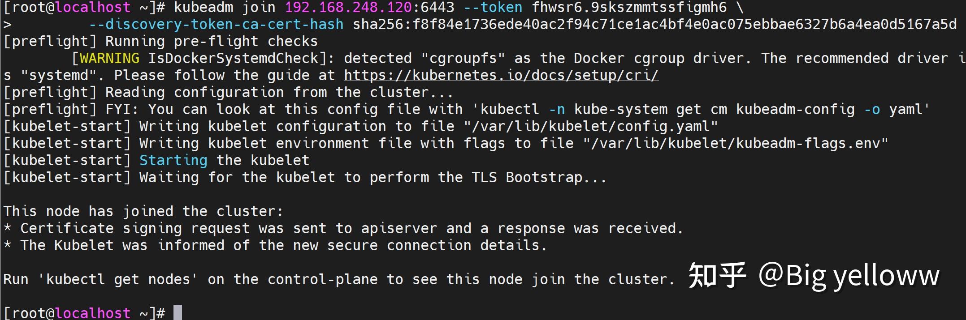
Task: Click the terminal cursor block at the prompt
Action: 178,312
